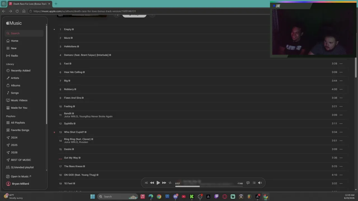Open OBS Studio from the taskbar
The image size is (358, 201).
click(x=200, y=197)
